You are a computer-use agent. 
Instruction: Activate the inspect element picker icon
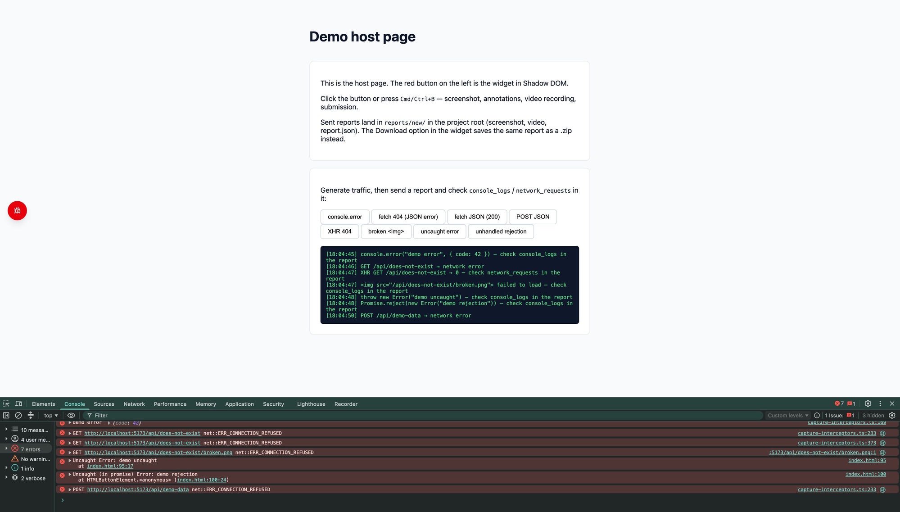pos(6,404)
